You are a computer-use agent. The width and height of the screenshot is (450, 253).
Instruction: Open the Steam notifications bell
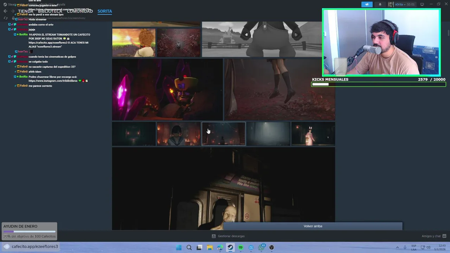(x=380, y=5)
